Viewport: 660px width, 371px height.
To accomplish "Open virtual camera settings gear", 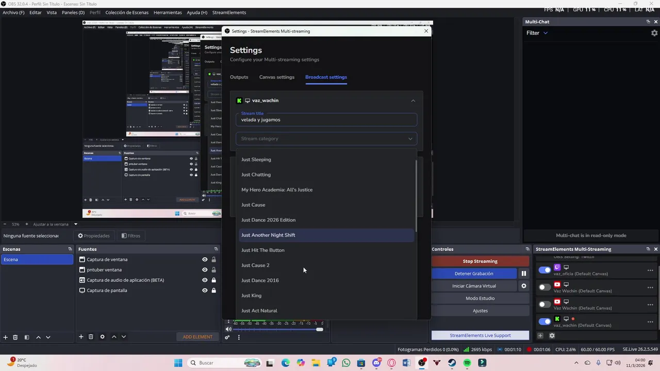I will point(523,286).
